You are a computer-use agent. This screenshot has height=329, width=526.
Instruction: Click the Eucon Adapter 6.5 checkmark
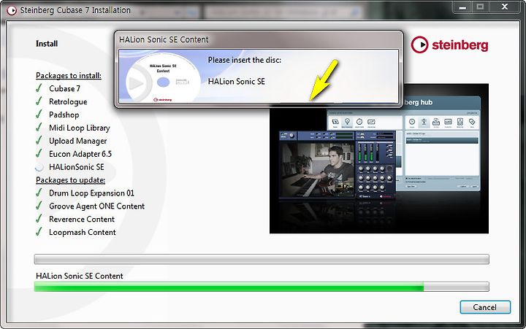coord(39,153)
